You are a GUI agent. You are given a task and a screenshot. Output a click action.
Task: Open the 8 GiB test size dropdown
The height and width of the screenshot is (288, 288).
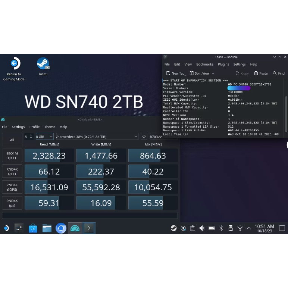click(x=45, y=137)
